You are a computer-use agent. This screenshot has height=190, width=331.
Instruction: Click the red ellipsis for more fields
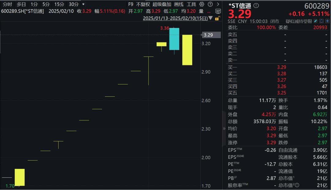point(209,12)
